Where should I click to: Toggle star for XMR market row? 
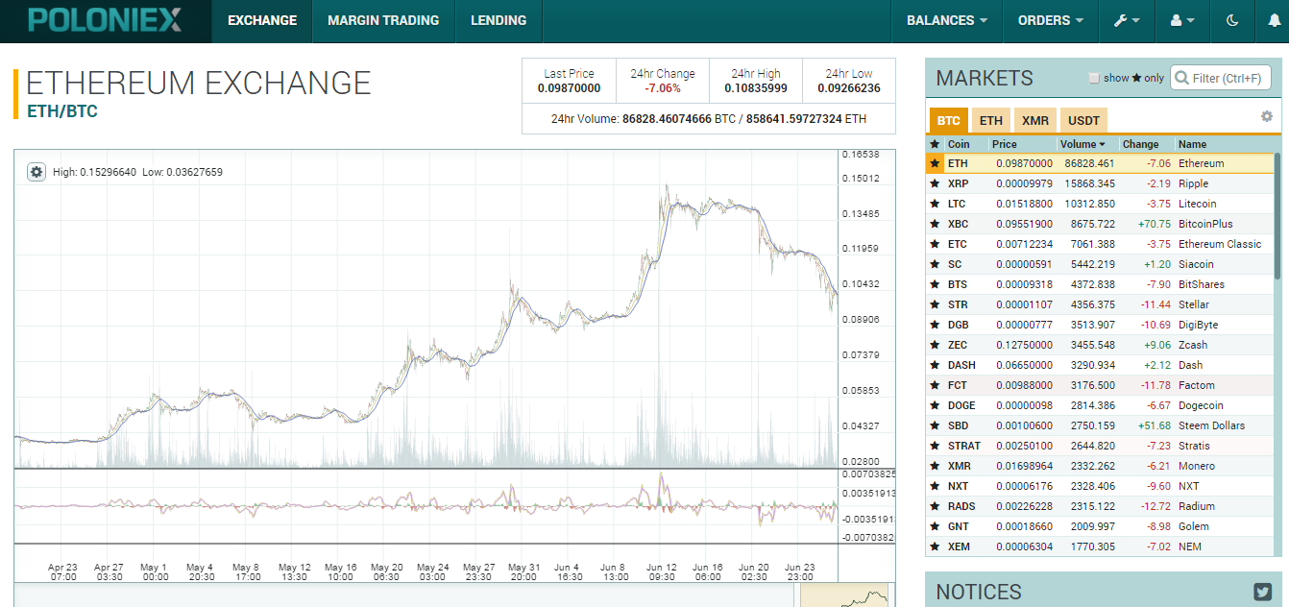[935, 466]
